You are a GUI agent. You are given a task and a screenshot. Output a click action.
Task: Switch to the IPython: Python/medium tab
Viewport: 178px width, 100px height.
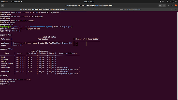130,9
